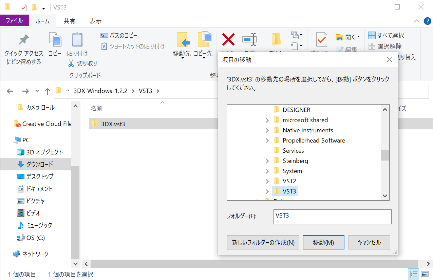Viewport: 433px width, 280px height.
Task: Click the red X Delete icon
Action: [x=228, y=40]
